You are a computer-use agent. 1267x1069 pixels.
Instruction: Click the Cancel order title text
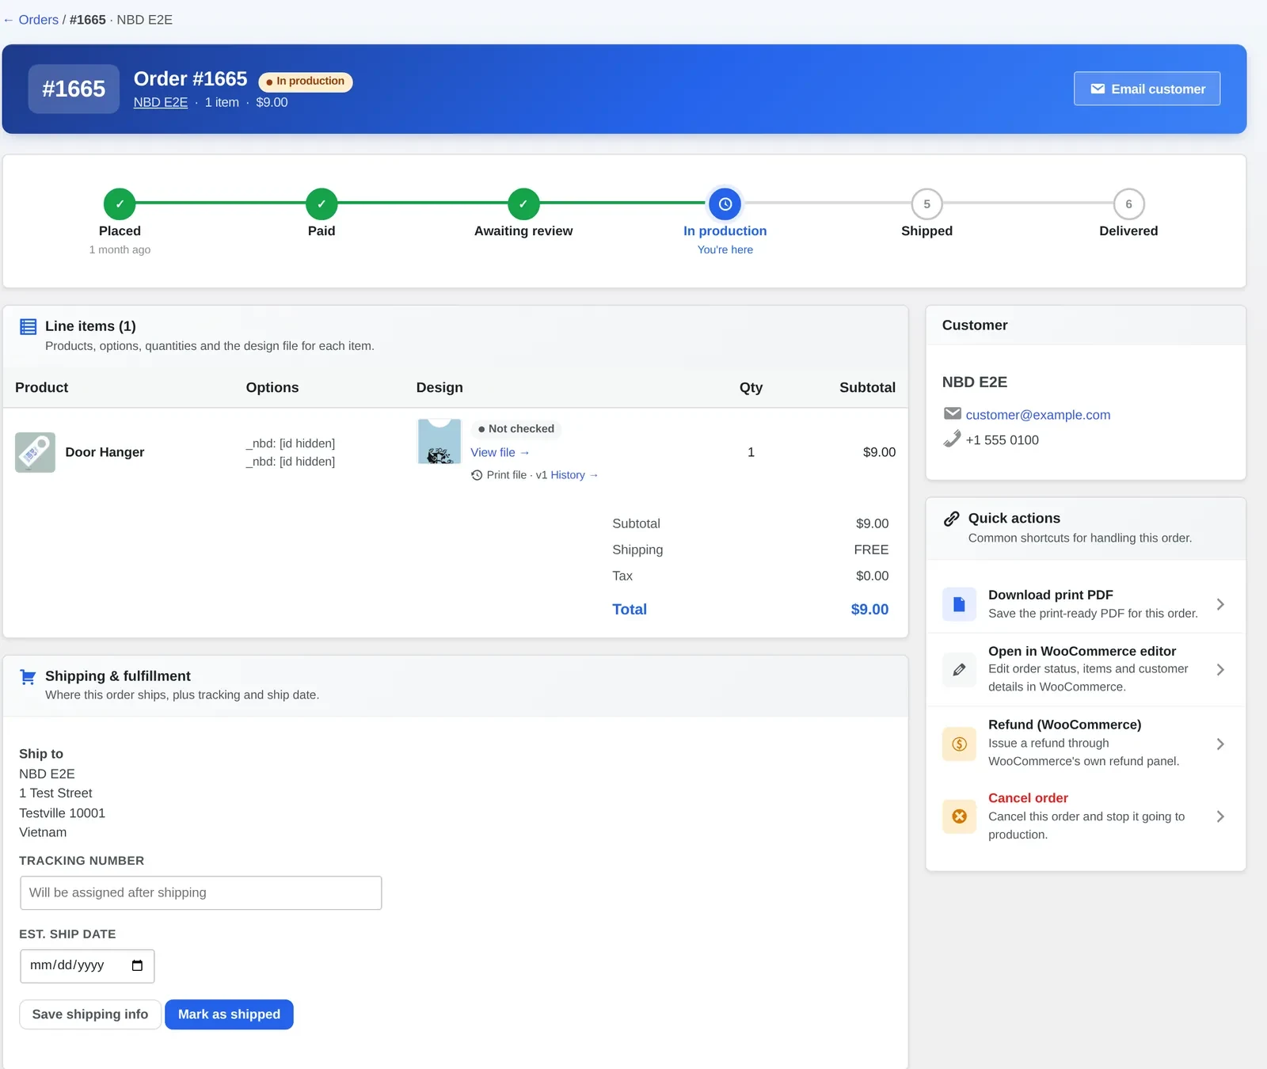pos(1028,798)
